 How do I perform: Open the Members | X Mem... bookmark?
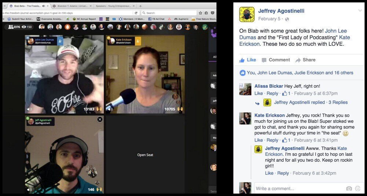[132, 19]
